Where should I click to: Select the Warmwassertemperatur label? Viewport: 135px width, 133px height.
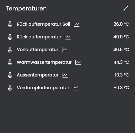click(44, 62)
